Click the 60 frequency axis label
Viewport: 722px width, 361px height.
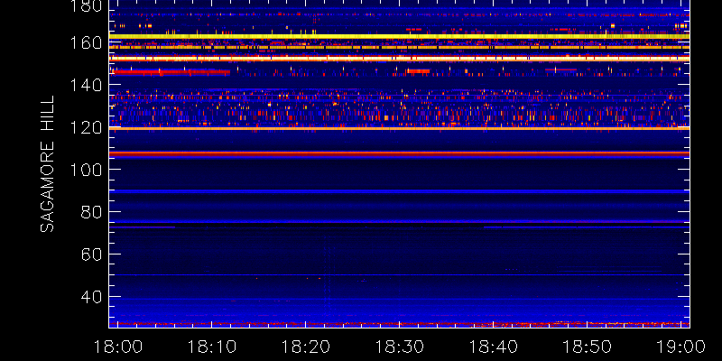[x=91, y=255]
